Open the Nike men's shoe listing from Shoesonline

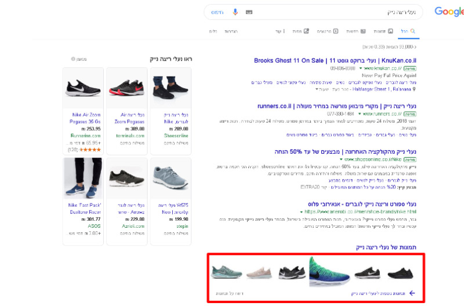176,118
